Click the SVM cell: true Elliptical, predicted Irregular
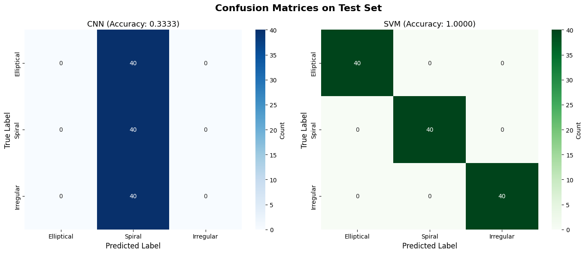This screenshot has height=254, width=586. 502,63
